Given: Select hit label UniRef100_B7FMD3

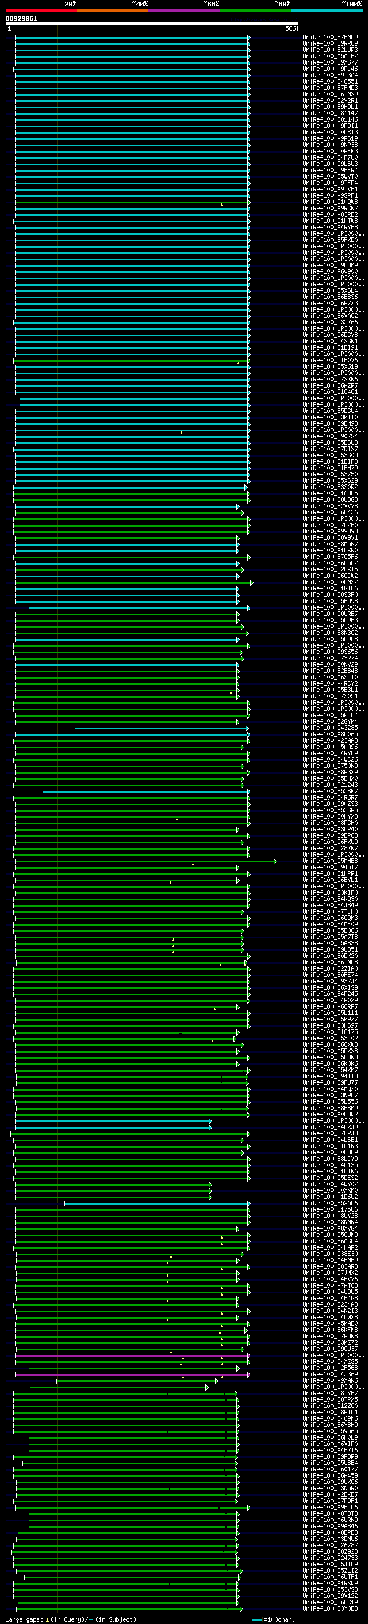Looking at the screenshot, I should click(x=330, y=88).
